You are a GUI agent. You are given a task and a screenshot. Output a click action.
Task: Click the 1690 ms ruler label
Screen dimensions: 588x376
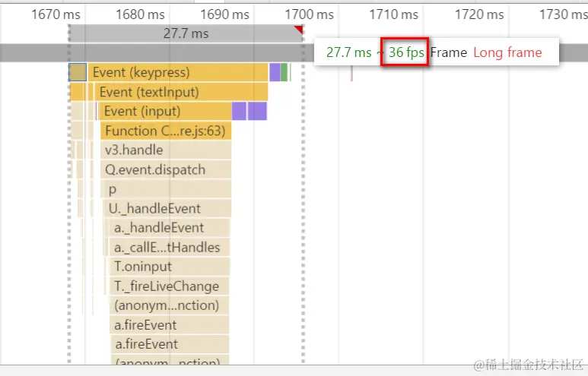pyautogui.click(x=224, y=14)
